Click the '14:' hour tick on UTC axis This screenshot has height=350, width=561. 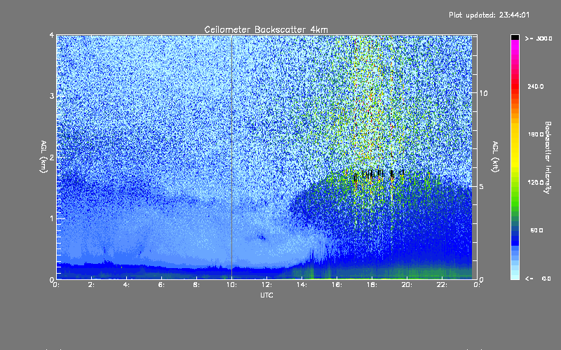tap(302, 285)
